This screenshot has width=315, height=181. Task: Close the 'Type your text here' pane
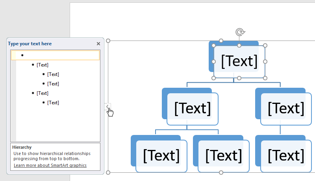[98, 44]
